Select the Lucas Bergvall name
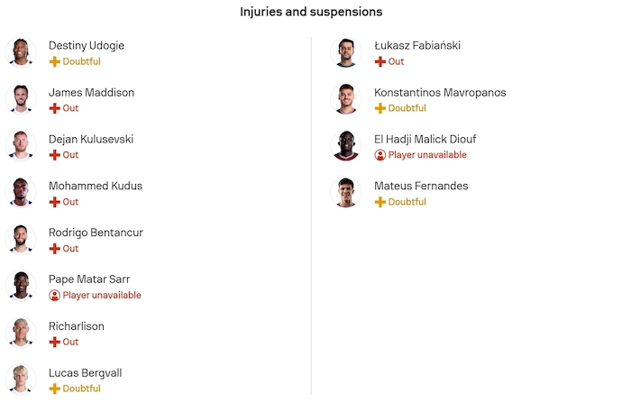The height and width of the screenshot is (403, 622). pos(85,373)
